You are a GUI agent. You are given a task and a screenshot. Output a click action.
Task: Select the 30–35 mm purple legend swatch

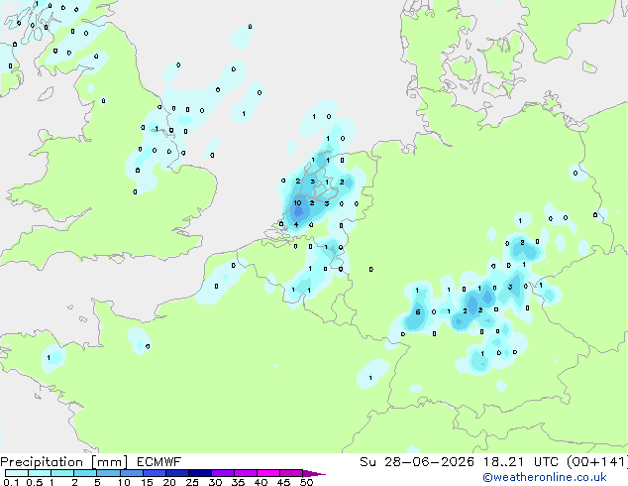[x=223, y=473]
